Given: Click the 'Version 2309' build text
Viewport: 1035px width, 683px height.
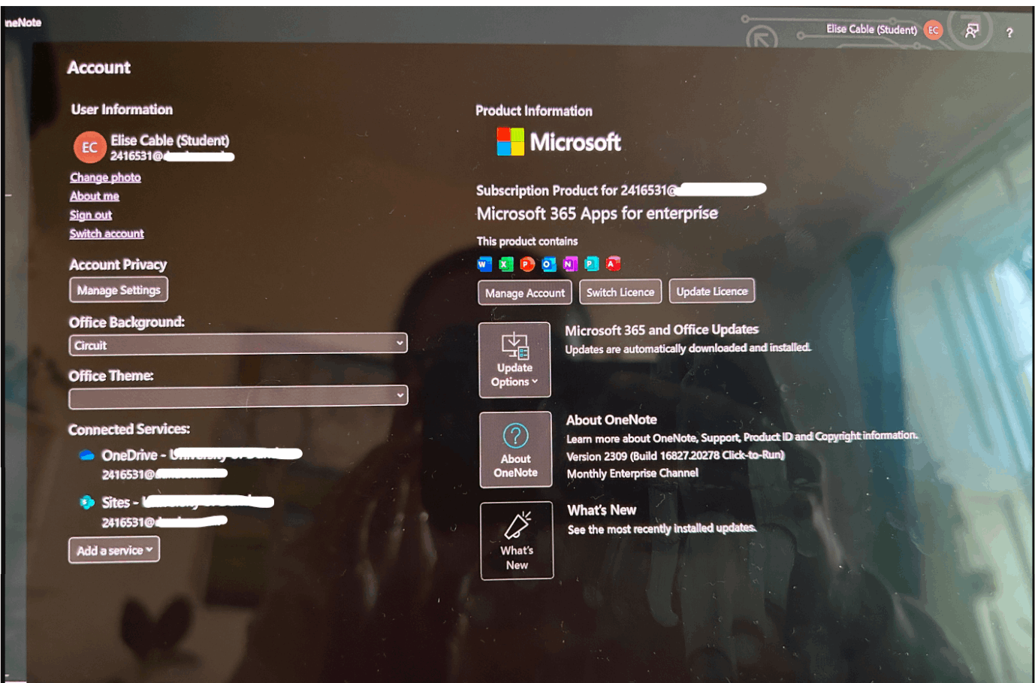Looking at the screenshot, I should tap(675, 455).
